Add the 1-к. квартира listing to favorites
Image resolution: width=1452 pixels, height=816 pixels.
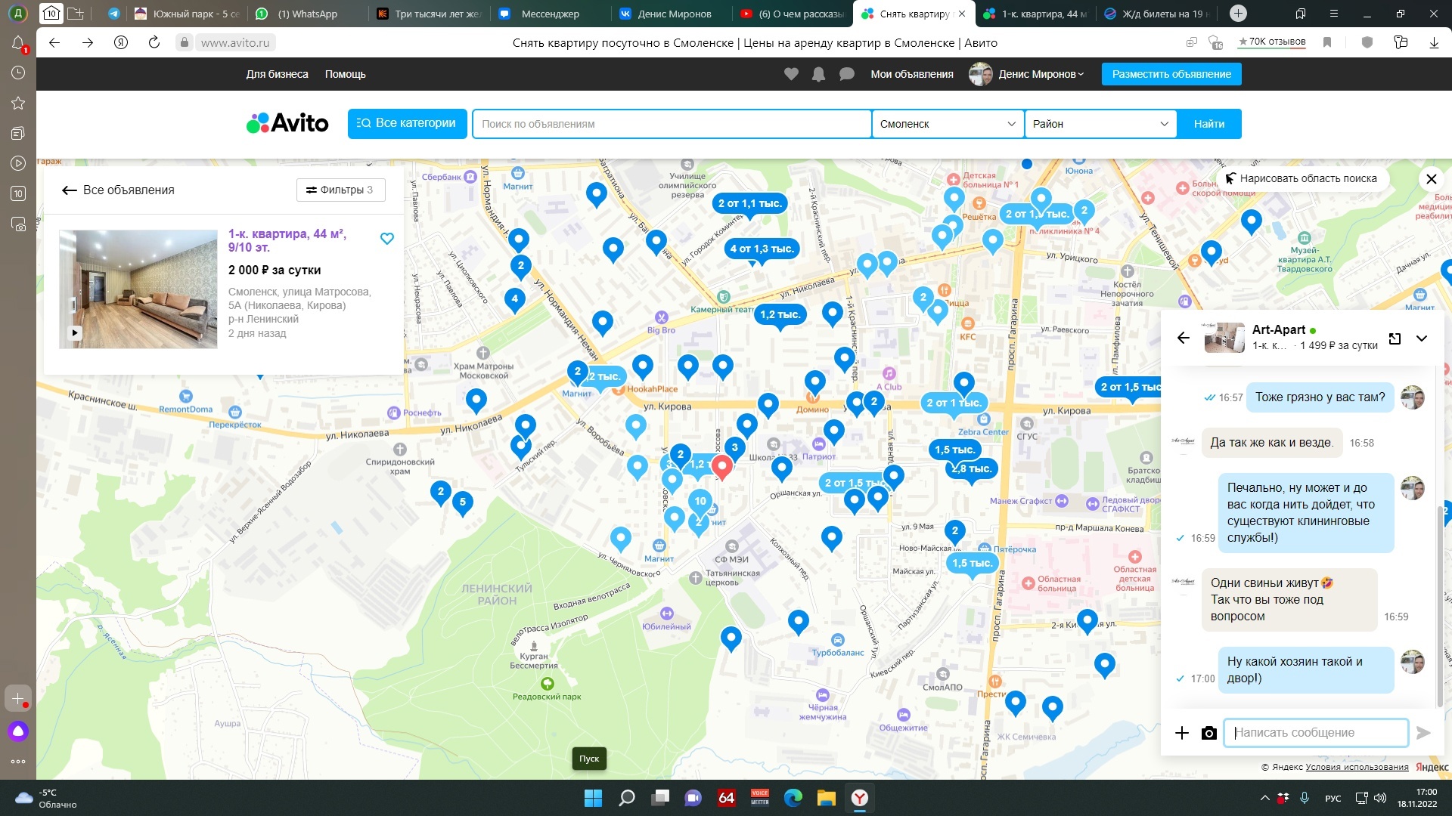[x=386, y=239]
